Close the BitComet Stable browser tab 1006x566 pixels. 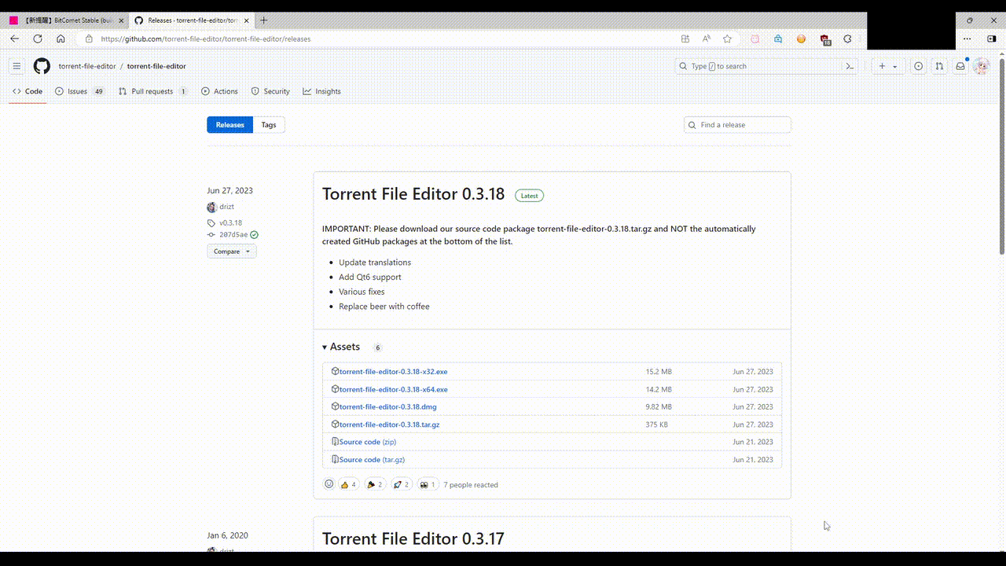point(121,20)
